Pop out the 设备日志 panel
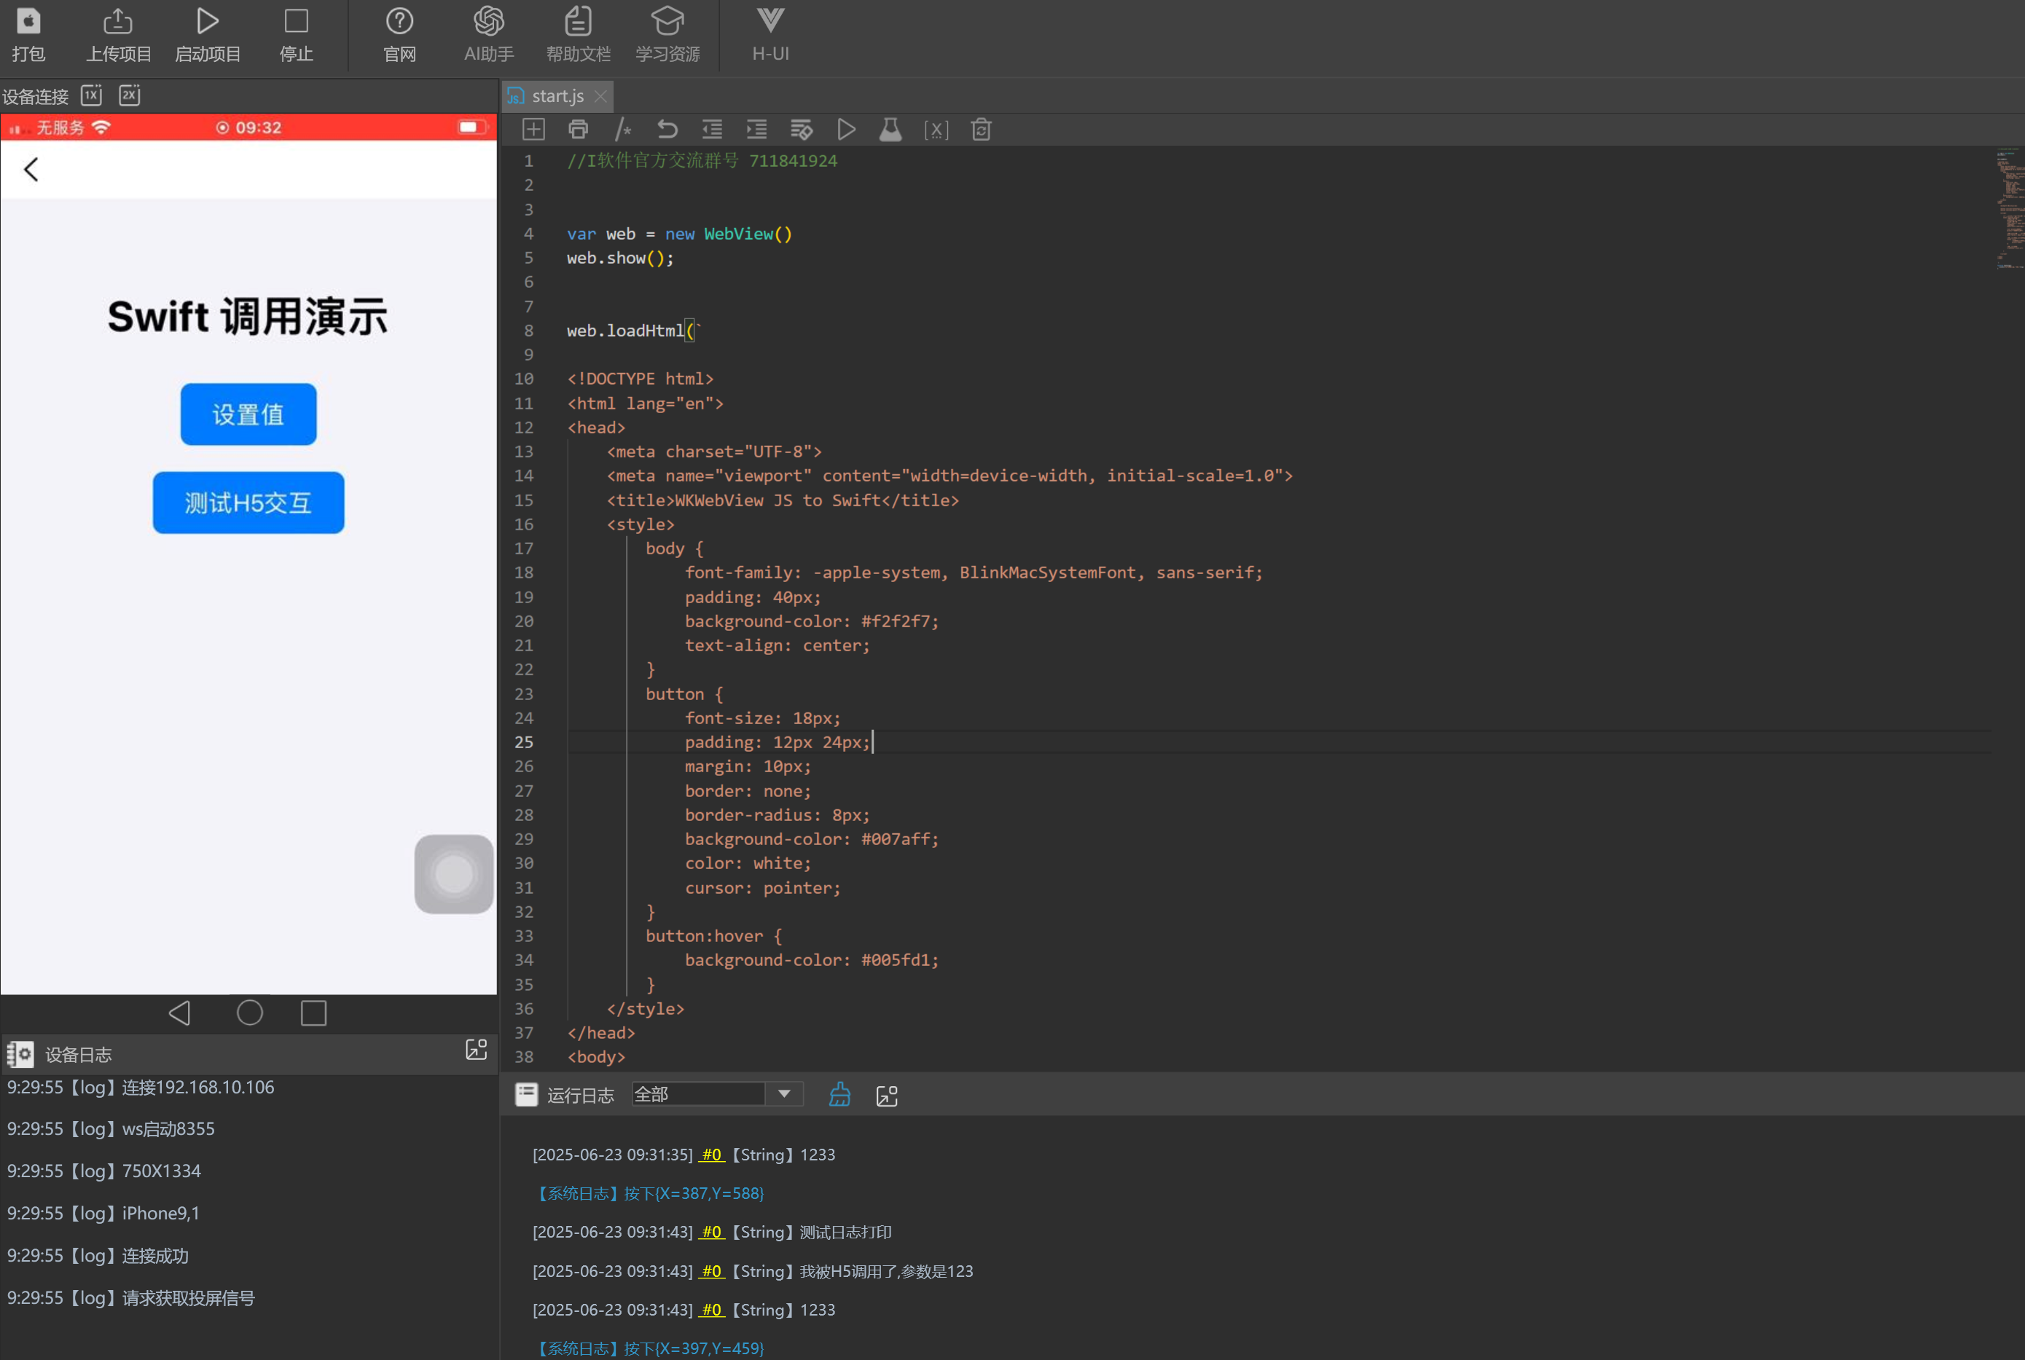This screenshot has height=1360, width=2025. tap(477, 1050)
